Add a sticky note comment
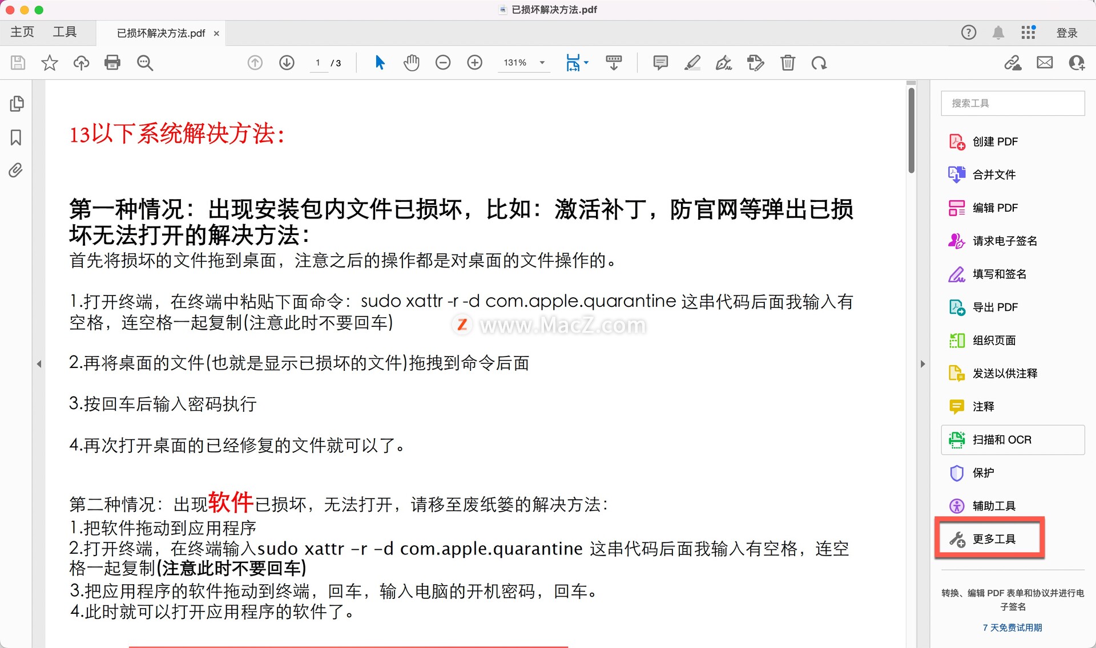This screenshot has width=1096, height=648. (x=660, y=63)
